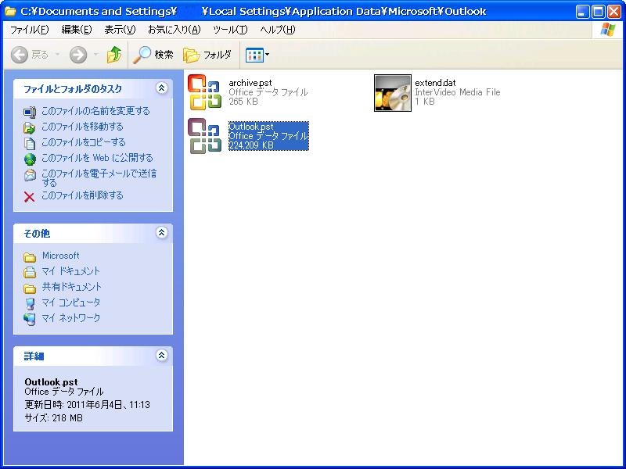Click このファイルを Web に公開する link
This screenshot has width=626, height=469.
97,158
